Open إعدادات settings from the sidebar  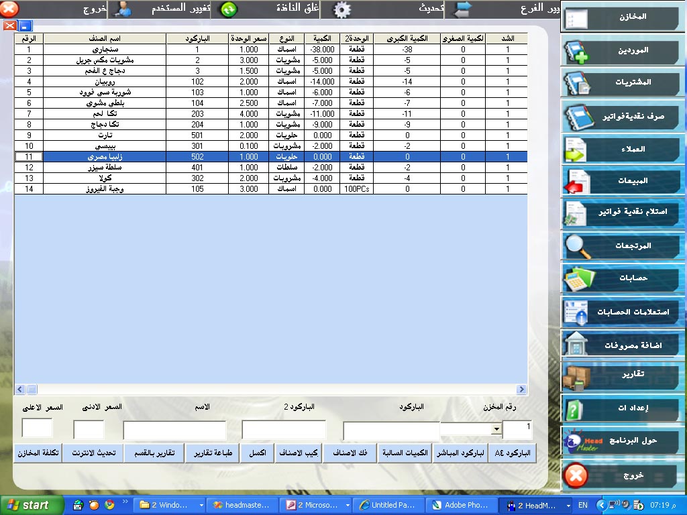tap(577, 408)
